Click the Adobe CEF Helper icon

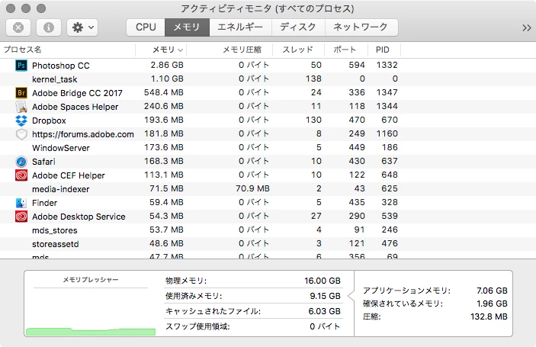click(x=21, y=175)
